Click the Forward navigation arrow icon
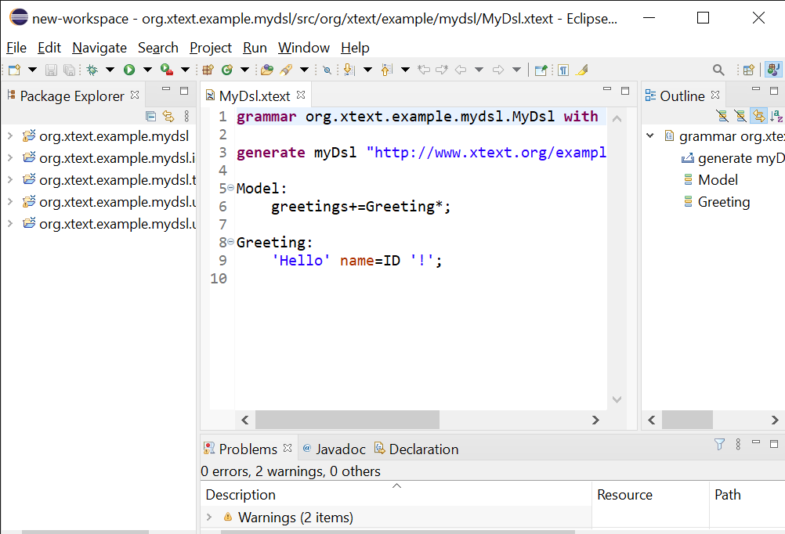This screenshot has height=534, width=785. (498, 70)
